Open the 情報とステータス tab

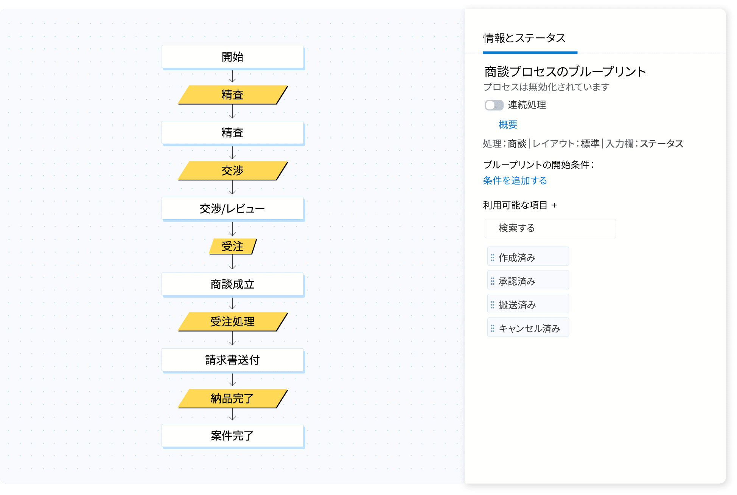point(524,38)
